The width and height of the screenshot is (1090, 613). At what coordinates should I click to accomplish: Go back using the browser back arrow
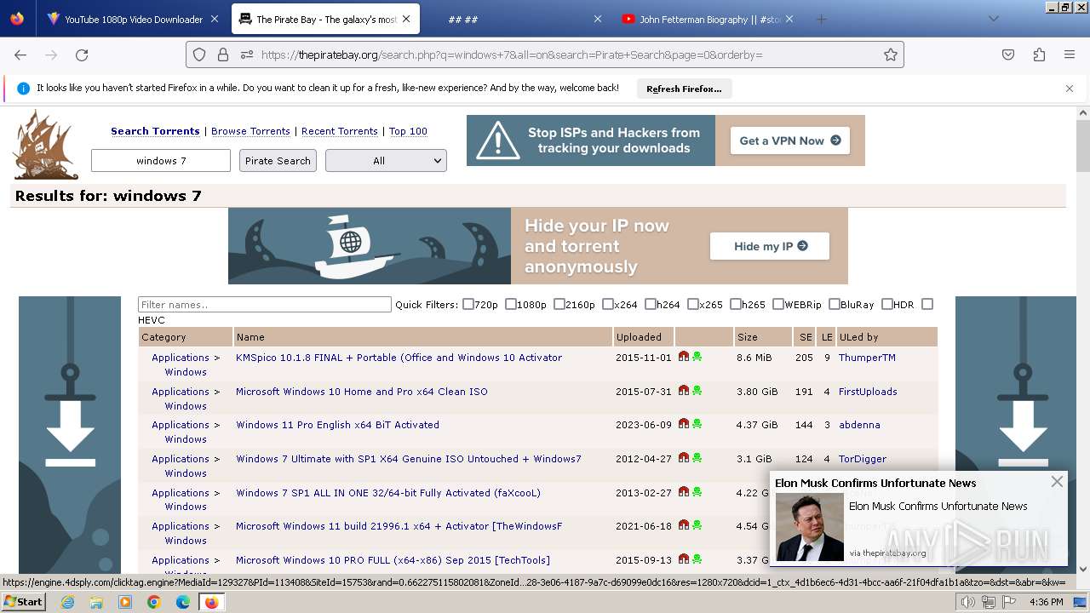coord(20,54)
